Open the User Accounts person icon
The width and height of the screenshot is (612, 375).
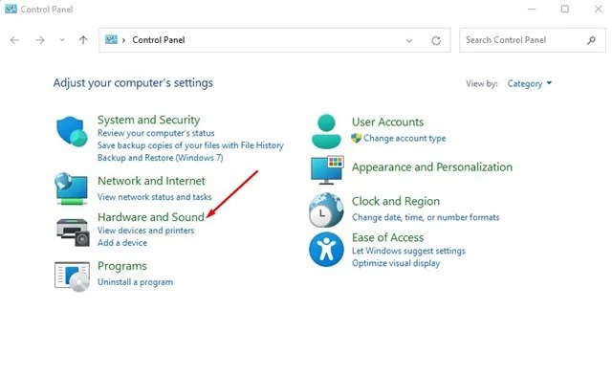[x=326, y=131]
